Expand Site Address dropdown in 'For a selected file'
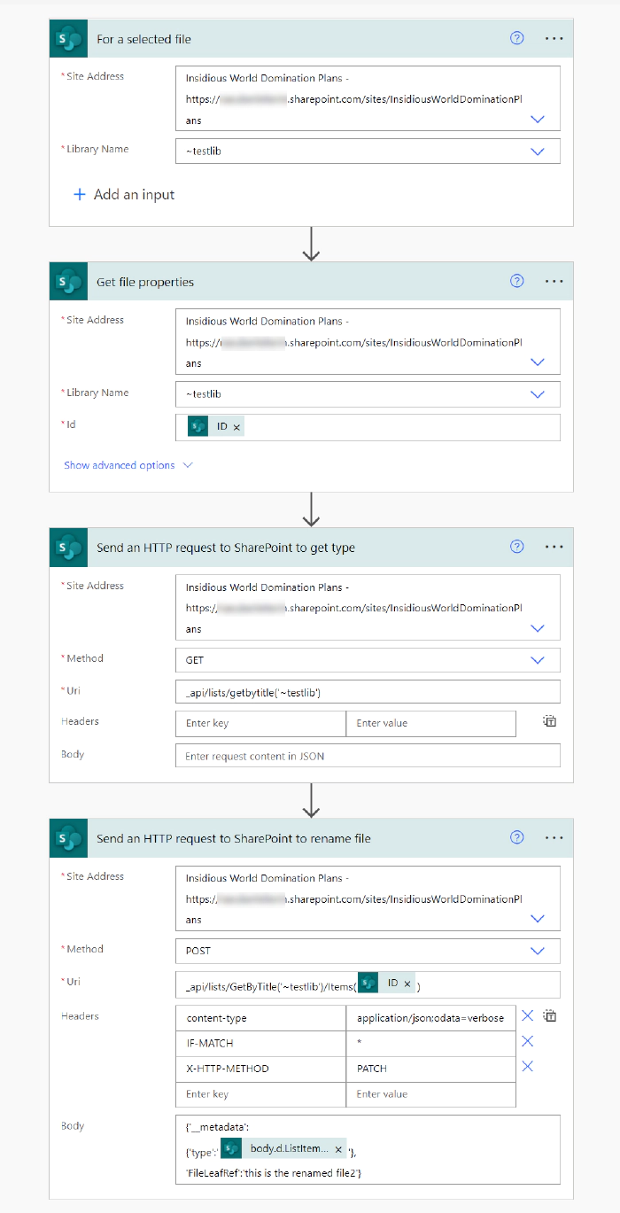Viewport: 620px width, 1213px height. click(x=538, y=119)
